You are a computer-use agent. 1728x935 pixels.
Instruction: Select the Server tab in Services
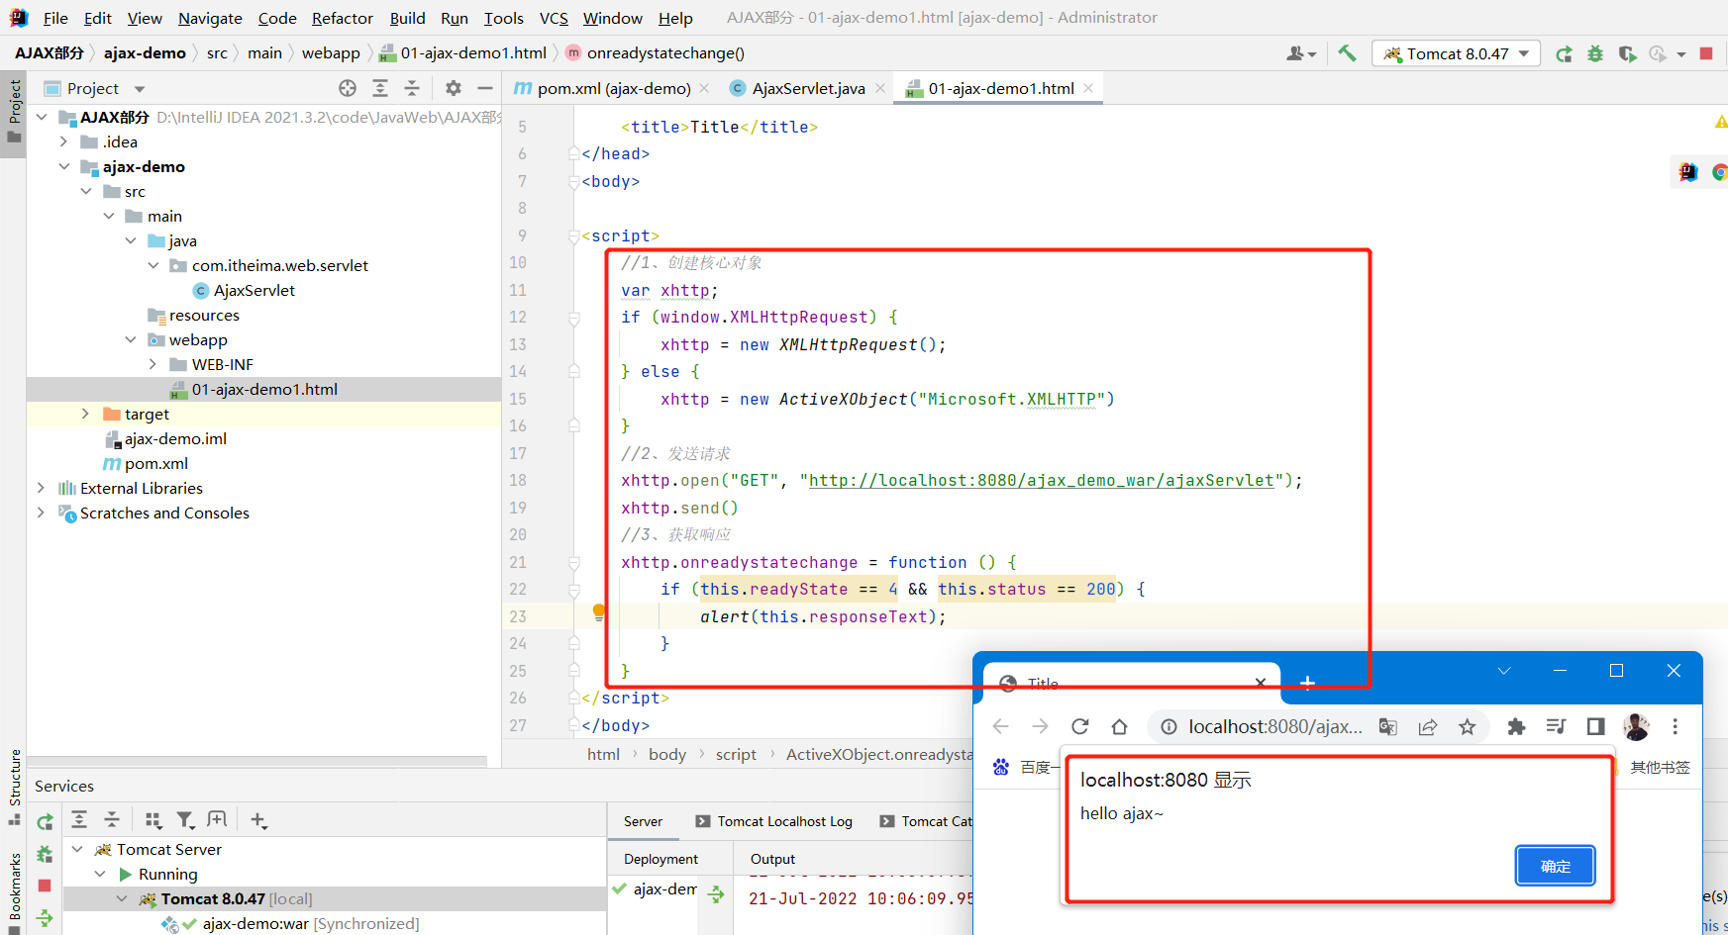pyautogui.click(x=643, y=821)
